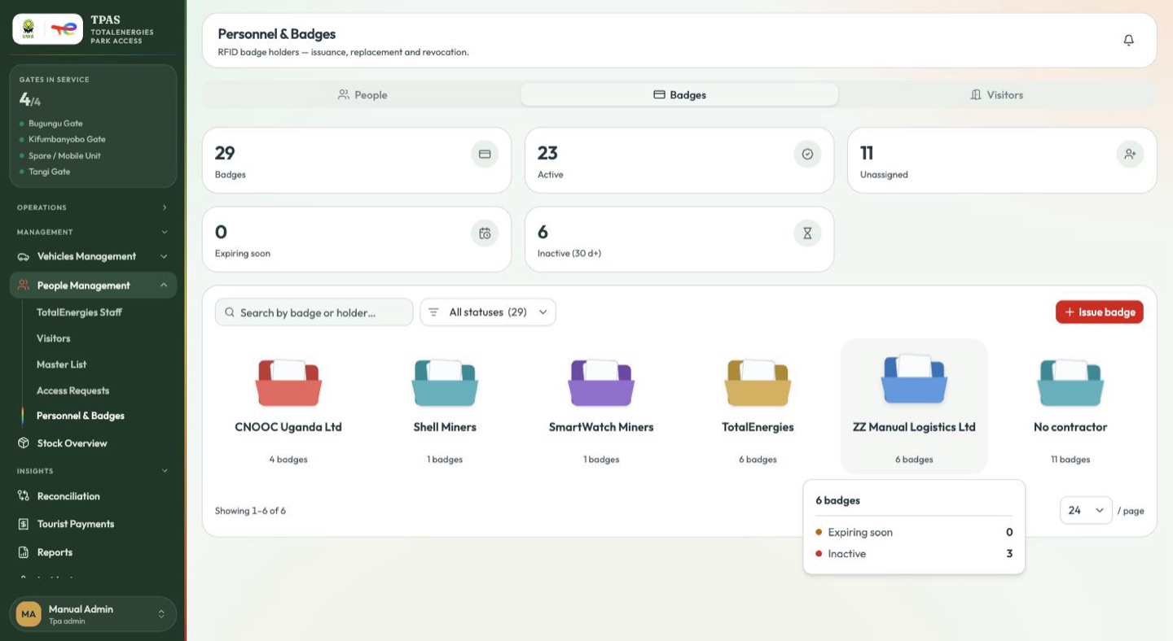The width and height of the screenshot is (1173, 641).
Task: Open Personnel & Badges in sidebar
Action: [81, 416]
